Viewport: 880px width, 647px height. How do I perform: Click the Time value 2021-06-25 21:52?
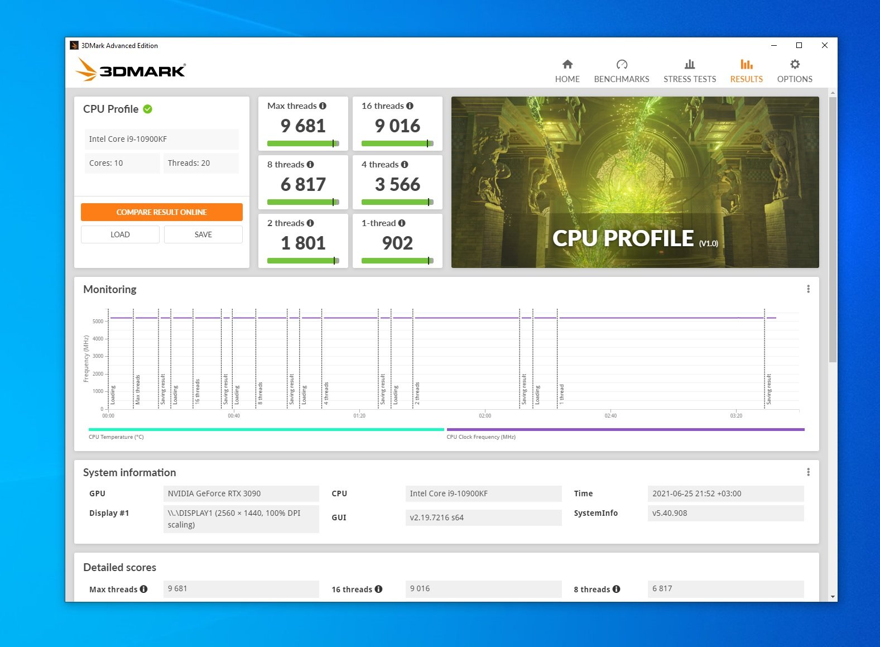click(725, 493)
